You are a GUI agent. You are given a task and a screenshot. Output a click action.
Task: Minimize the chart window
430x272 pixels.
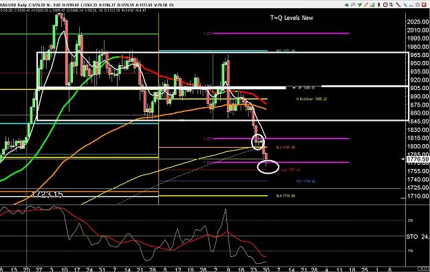pos(411,5)
